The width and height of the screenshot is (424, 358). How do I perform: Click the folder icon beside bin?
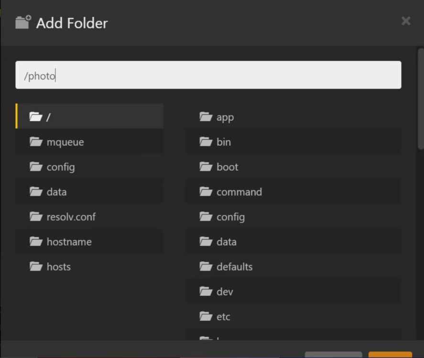tap(206, 141)
